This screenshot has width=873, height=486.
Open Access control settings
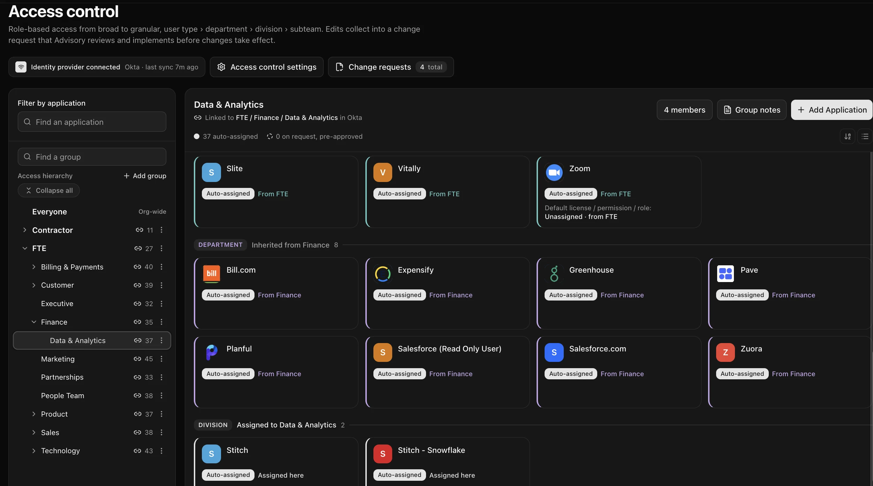click(x=267, y=67)
